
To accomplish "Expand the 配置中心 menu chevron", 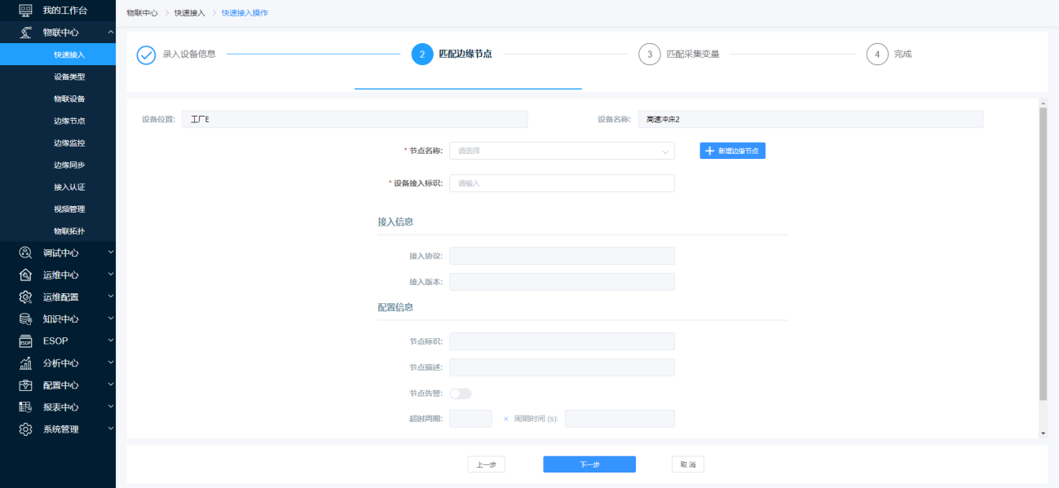I will click(111, 385).
